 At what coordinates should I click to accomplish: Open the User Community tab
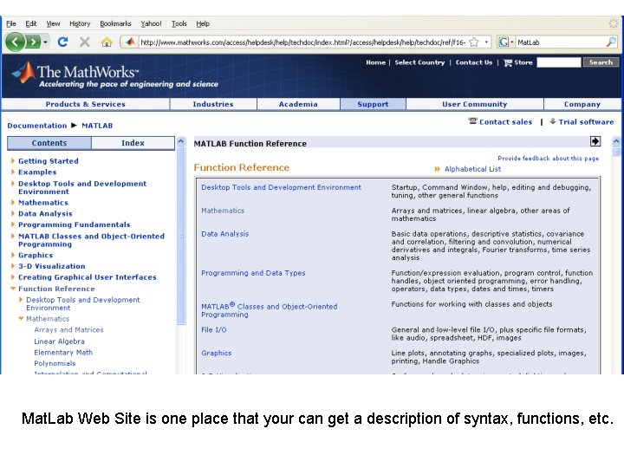tap(475, 104)
